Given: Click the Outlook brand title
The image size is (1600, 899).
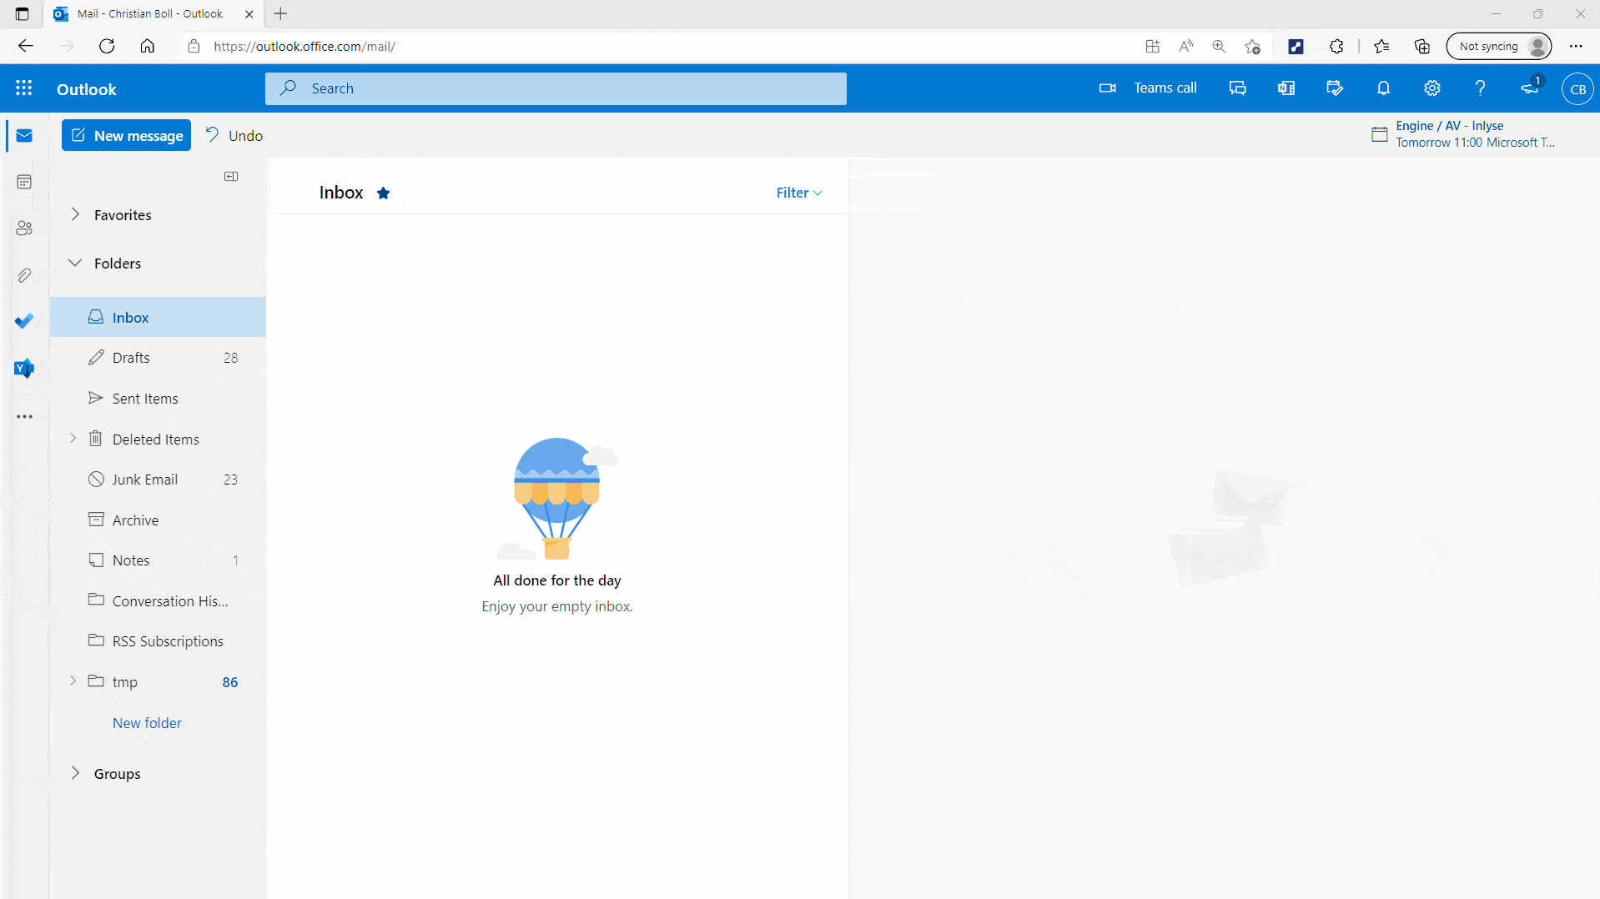Looking at the screenshot, I should click(x=87, y=89).
